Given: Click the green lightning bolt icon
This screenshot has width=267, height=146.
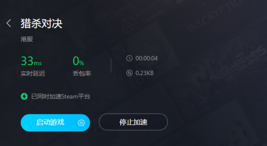Looking at the screenshot, I should pos(24,96).
